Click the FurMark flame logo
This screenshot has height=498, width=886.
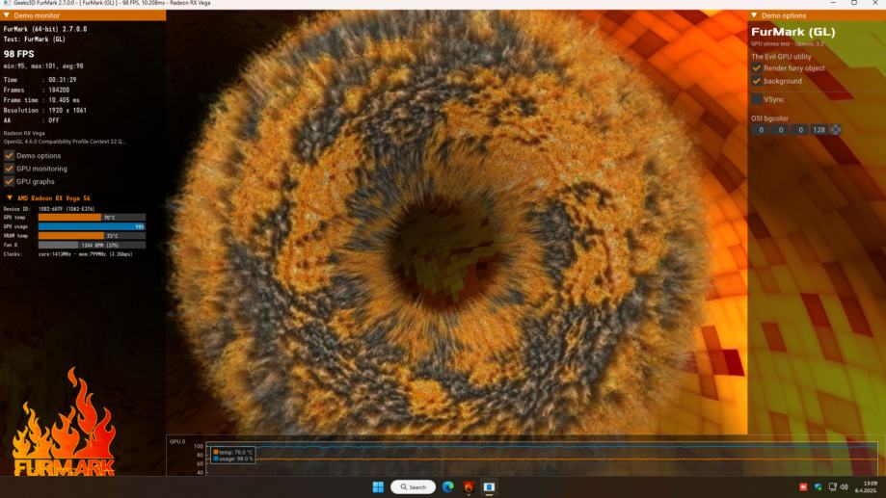tap(64, 422)
